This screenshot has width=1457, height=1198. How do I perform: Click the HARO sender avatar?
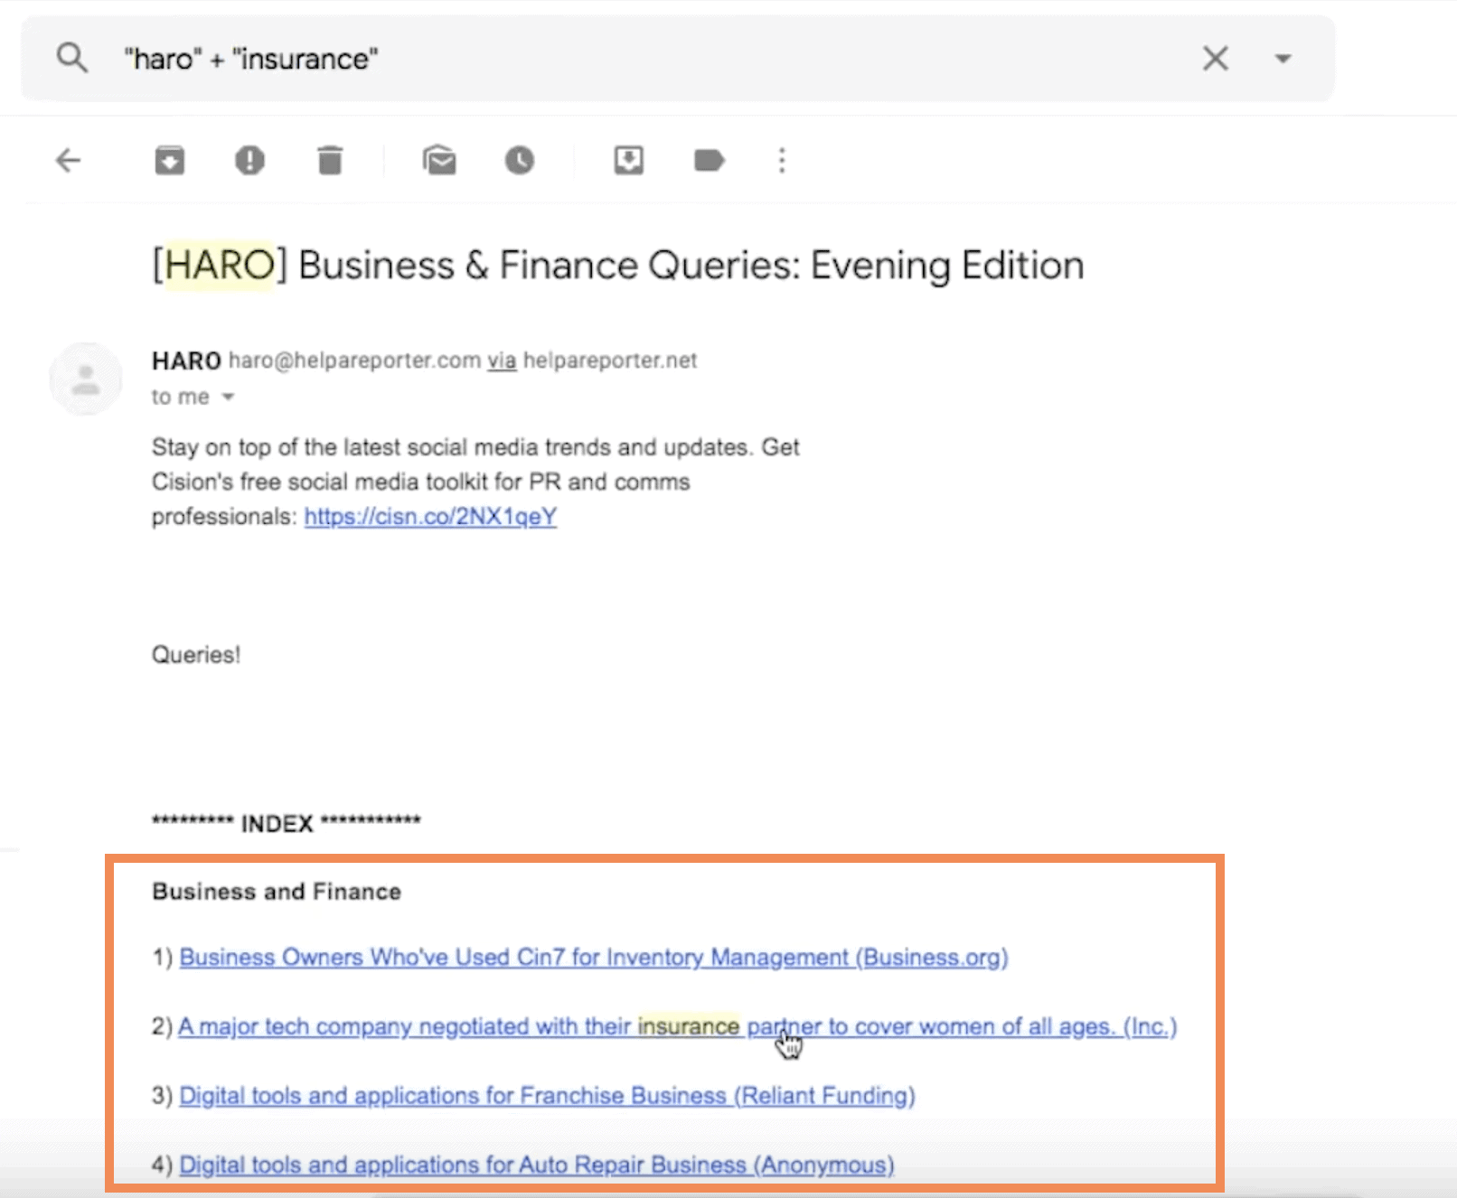[86, 379]
